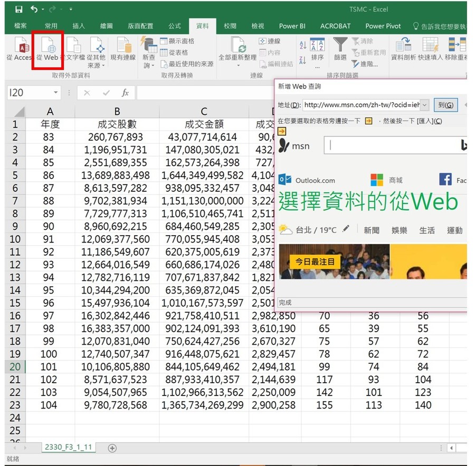
Task: Click the Insert Function fx button
Action: pos(125,93)
